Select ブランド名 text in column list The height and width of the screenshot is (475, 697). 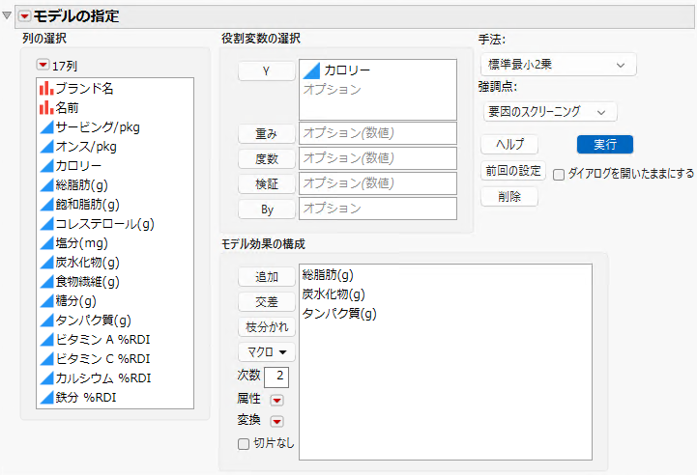coord(84,89)
